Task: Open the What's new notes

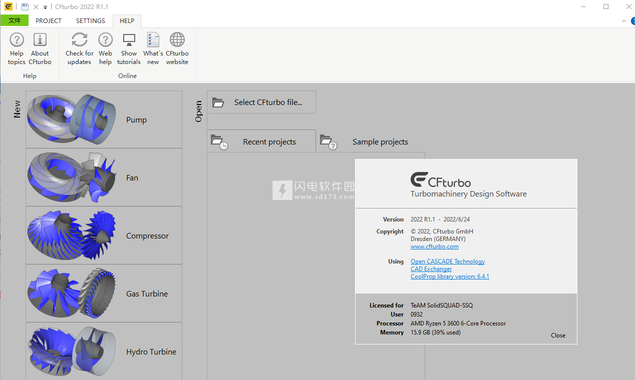Action: pyautogui.click(x=153, y=49)
